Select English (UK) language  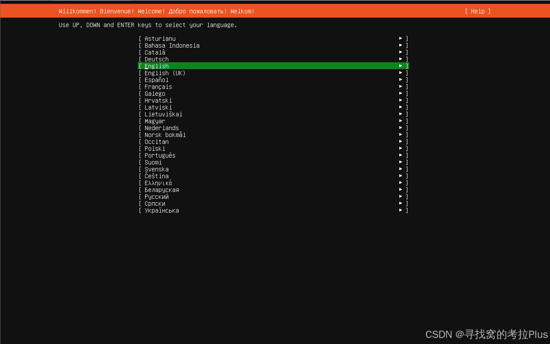point(273,73)
